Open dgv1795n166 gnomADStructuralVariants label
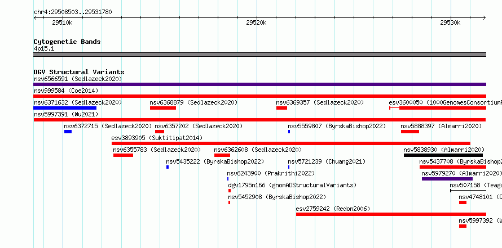The height and width of the screenshot is (248, 502). 292,185
